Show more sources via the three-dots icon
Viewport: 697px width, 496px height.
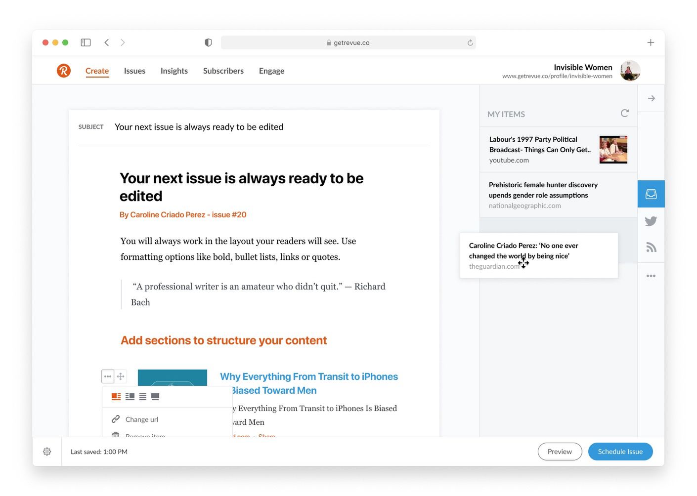click(651, 276)
